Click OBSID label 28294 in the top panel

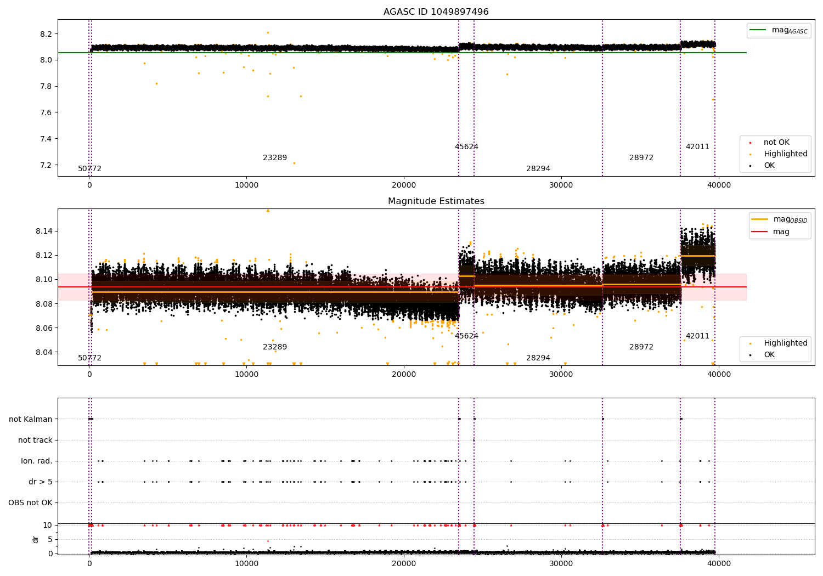click(538, 169)
